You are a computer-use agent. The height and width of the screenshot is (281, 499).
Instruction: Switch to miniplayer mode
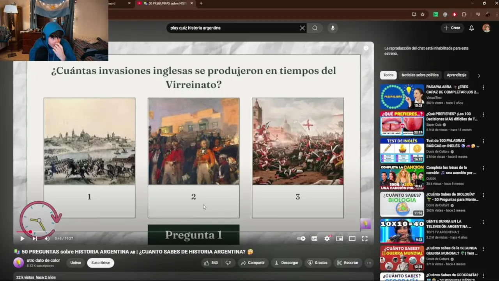pos(340,238)
